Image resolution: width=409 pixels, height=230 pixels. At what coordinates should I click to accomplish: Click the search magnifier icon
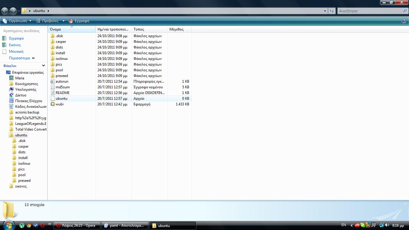pyautogui.click(x=405, y=11)
